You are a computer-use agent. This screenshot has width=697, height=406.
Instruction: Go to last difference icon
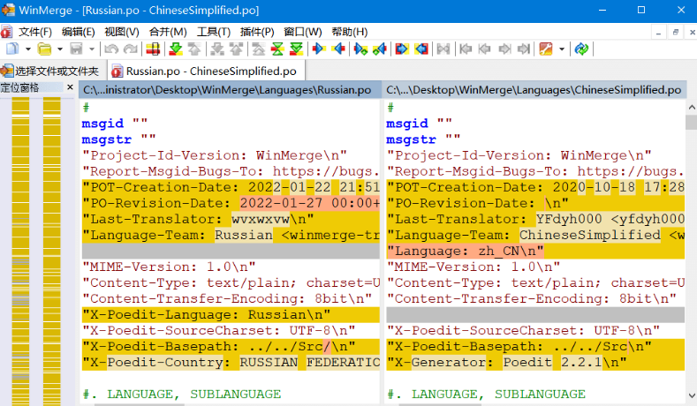[x=296, y=49]
